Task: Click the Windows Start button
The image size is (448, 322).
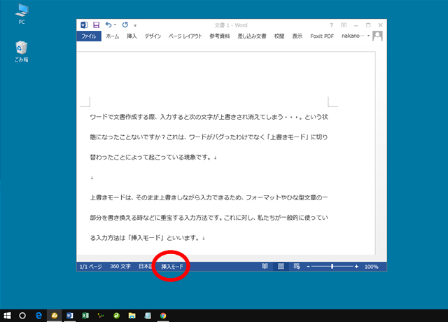Action: [x=8, y=316]
